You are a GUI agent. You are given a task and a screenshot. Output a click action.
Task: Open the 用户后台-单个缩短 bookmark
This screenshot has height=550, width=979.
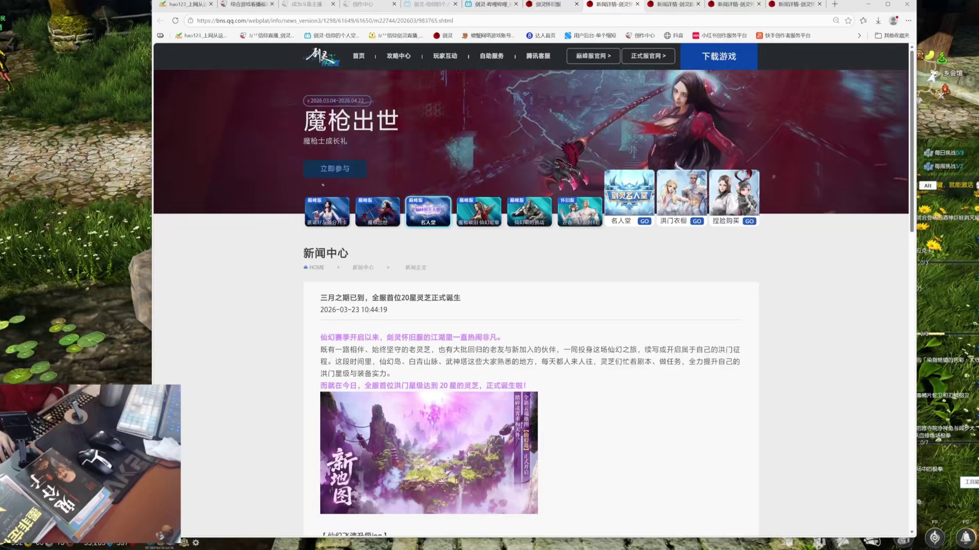(x=590, y=35)
